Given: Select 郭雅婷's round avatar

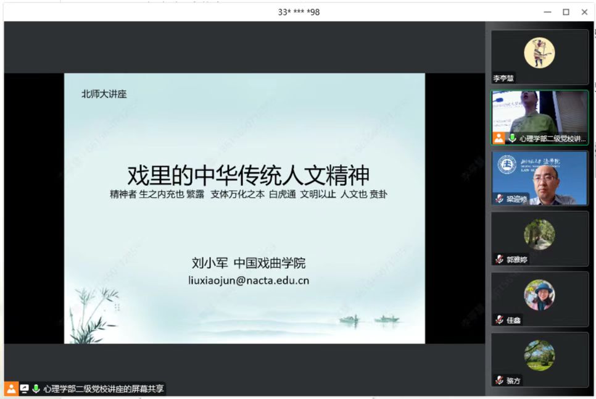Looking at the screenshot, I should (x=539, y=235).
